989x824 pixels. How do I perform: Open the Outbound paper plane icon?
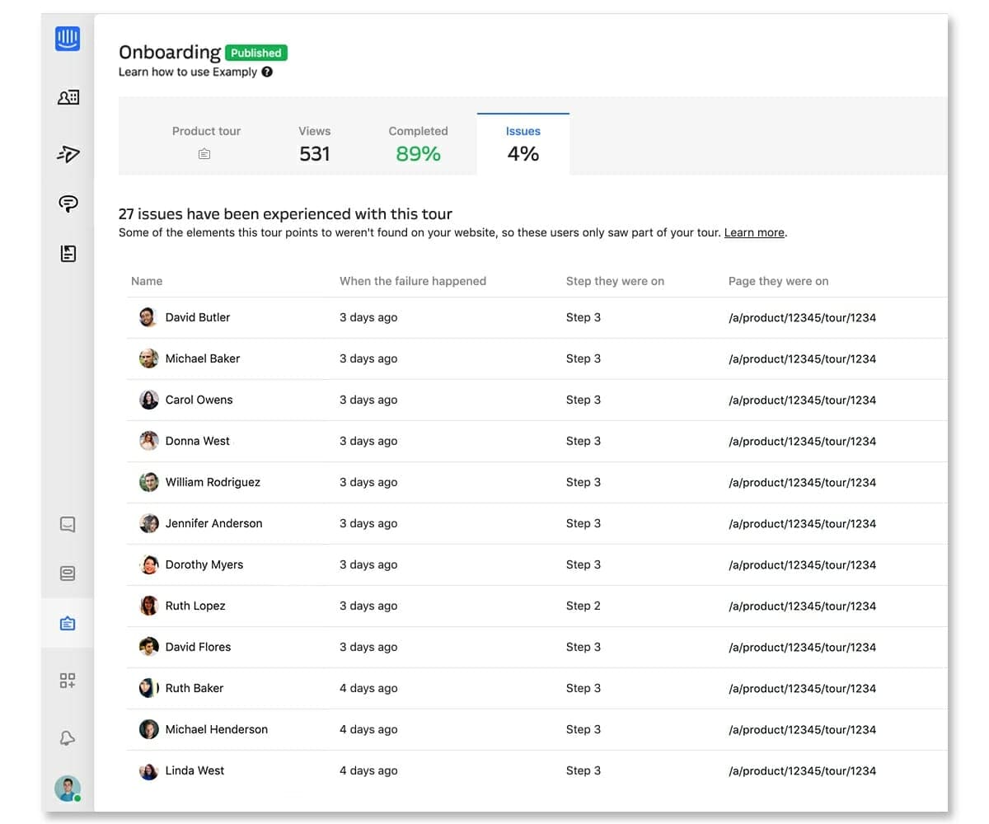[68, 153]
